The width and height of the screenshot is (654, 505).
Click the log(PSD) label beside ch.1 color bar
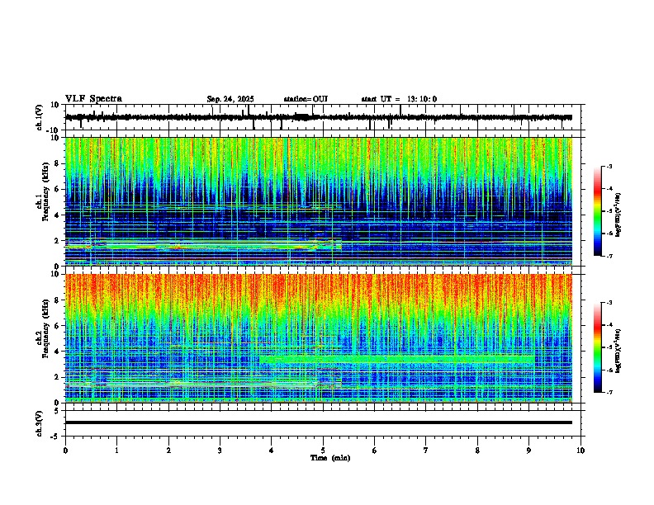pos(618,215)
